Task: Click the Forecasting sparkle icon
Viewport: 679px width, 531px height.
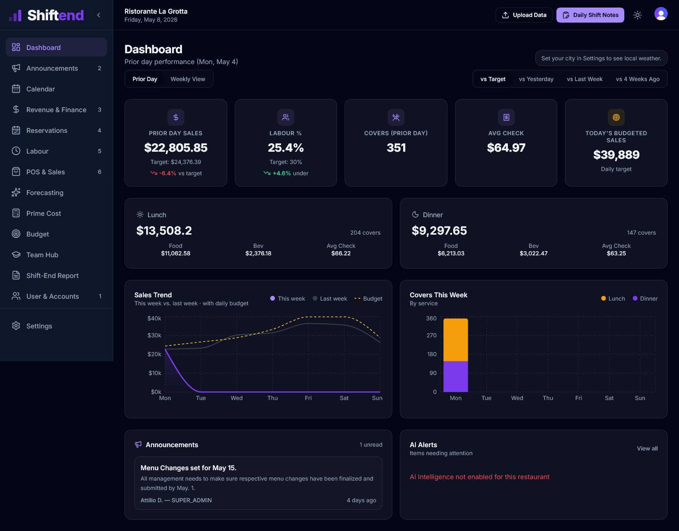Action: pos(16,192)
